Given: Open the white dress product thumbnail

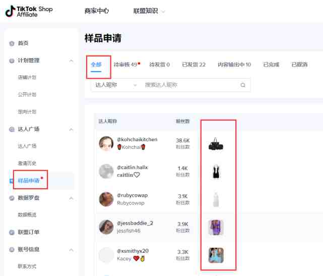Looking at the screenshot, I should (x=216, y=199).
